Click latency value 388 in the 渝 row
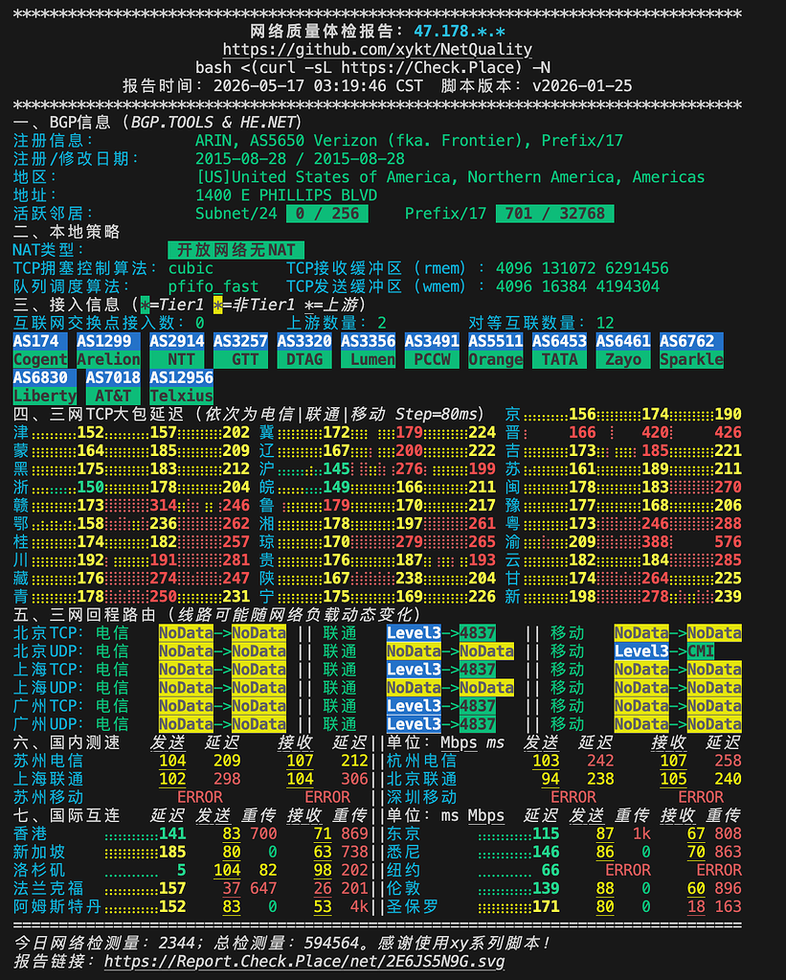The height and width of the screenshot is (980, 786). (x=655, y=542)
